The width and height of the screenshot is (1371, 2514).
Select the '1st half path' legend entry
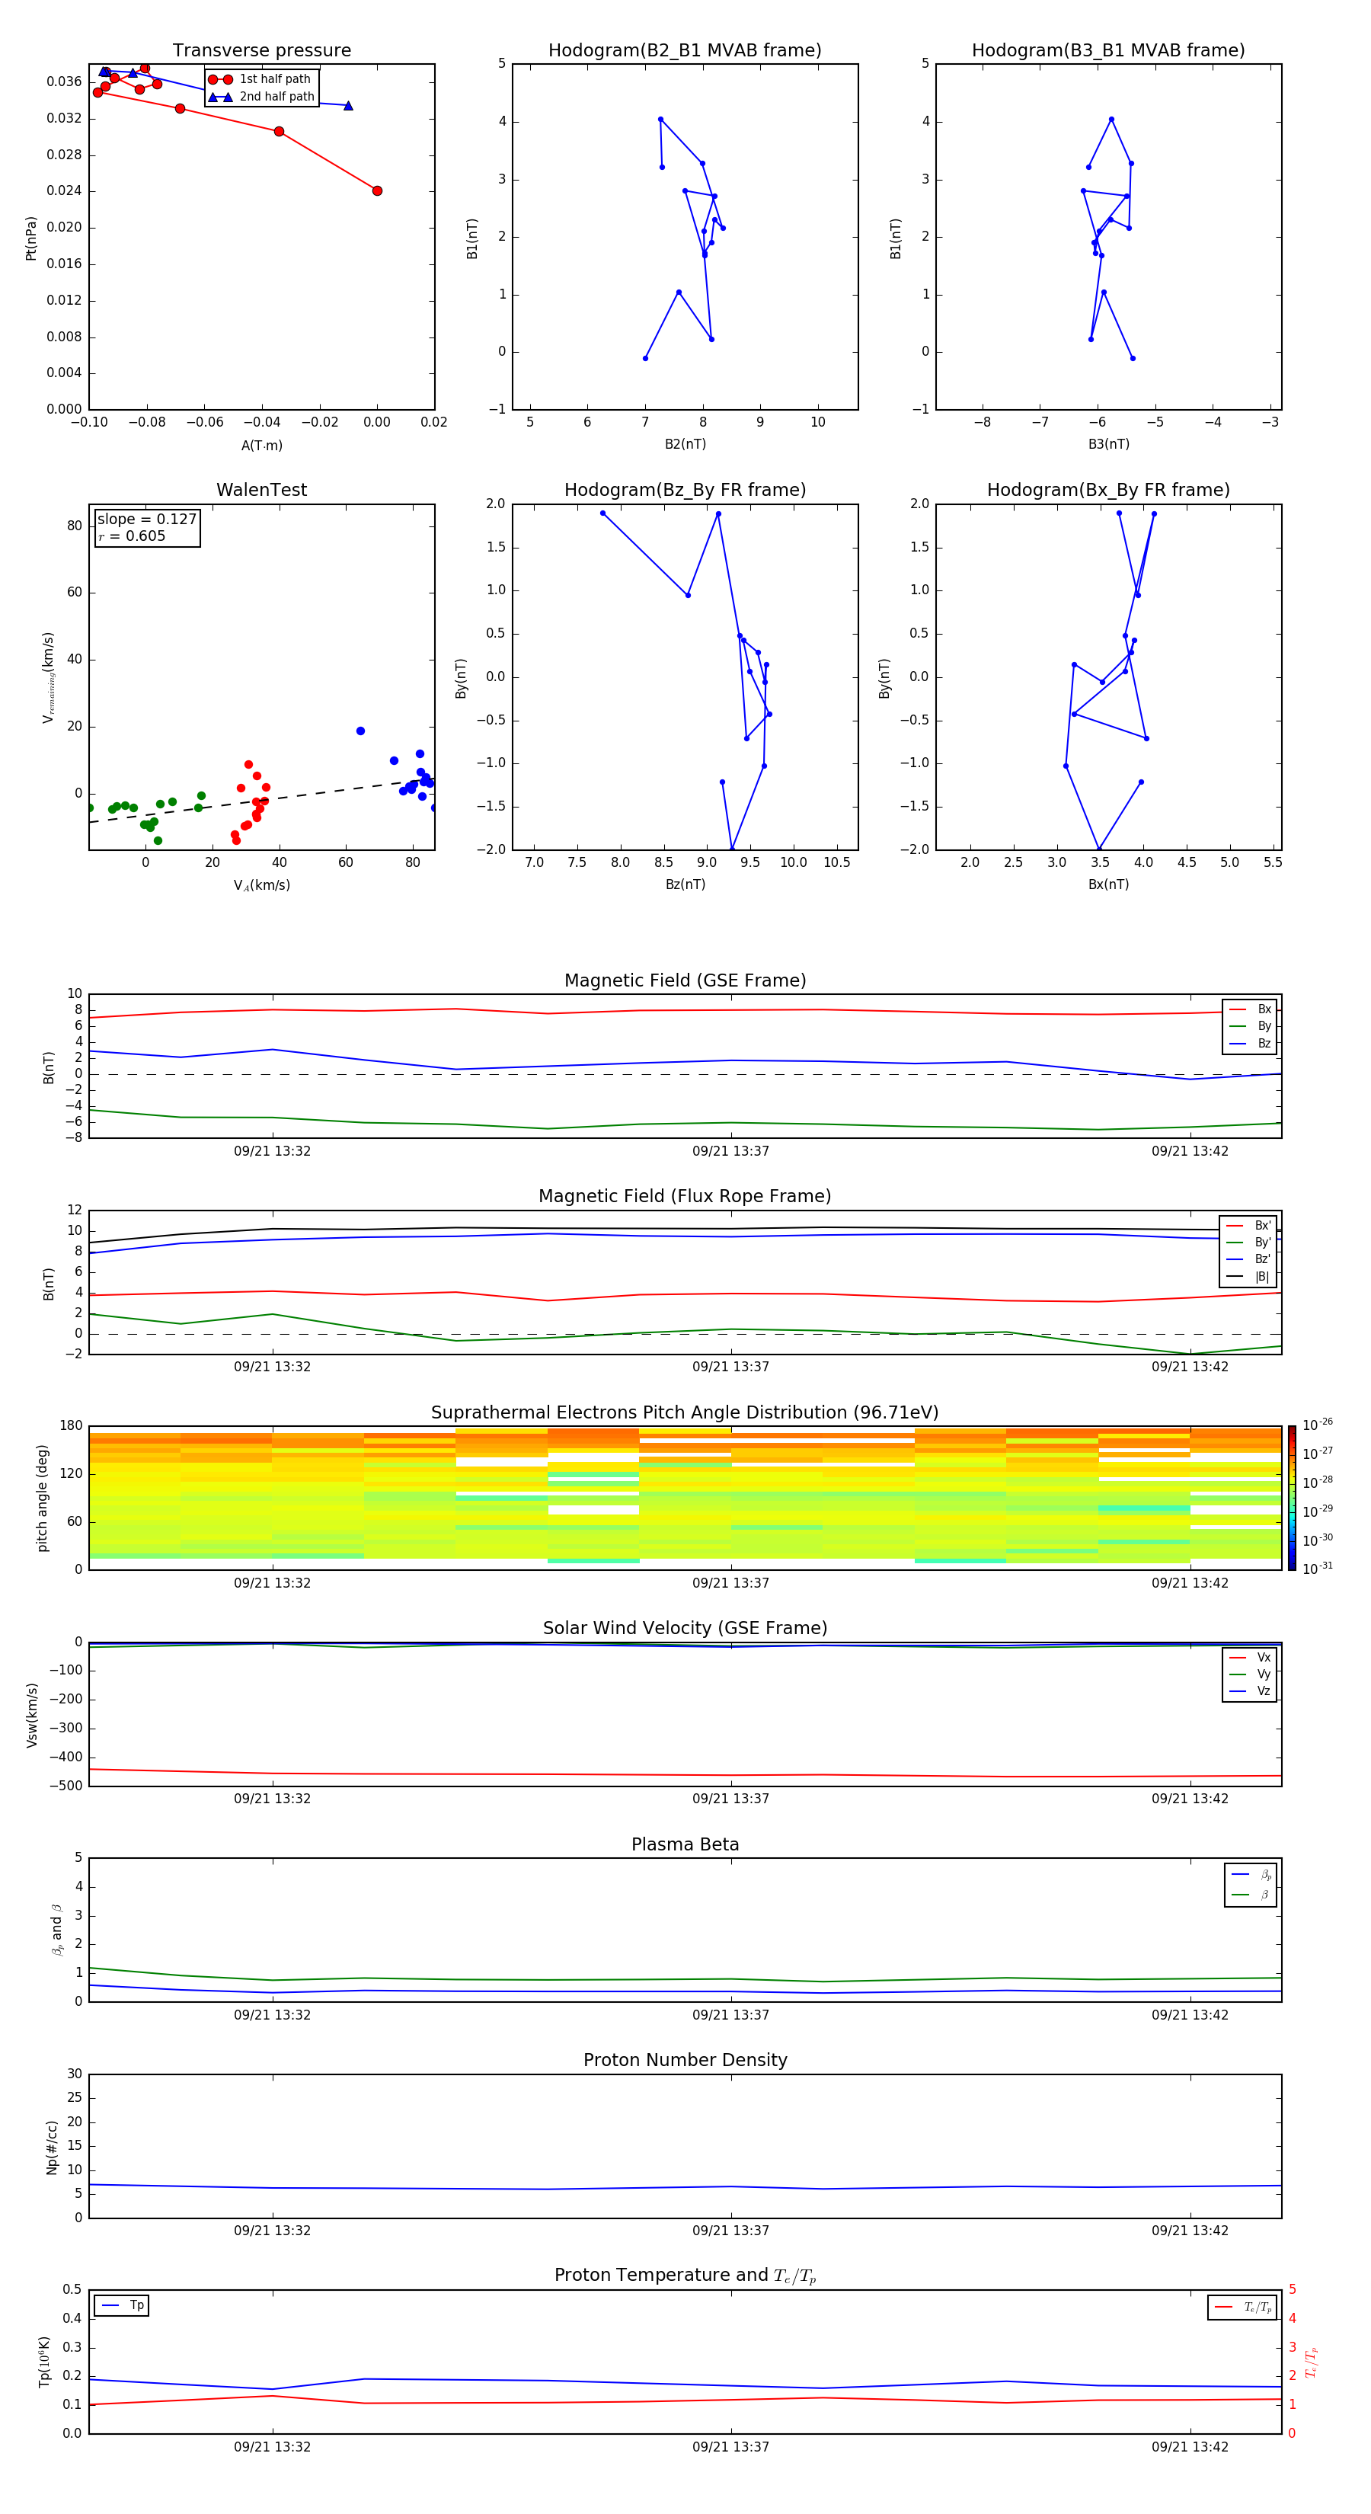pyautogui.click(x=260, y=79)
